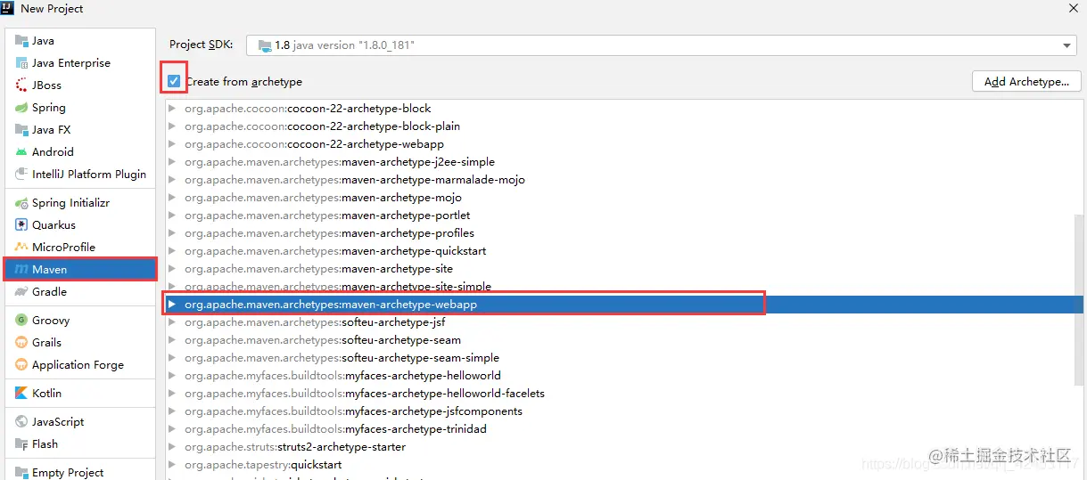This screenshot has width=1087, height=480.
Task: Click the Java FX folder icon
Action: click(21, 130)
